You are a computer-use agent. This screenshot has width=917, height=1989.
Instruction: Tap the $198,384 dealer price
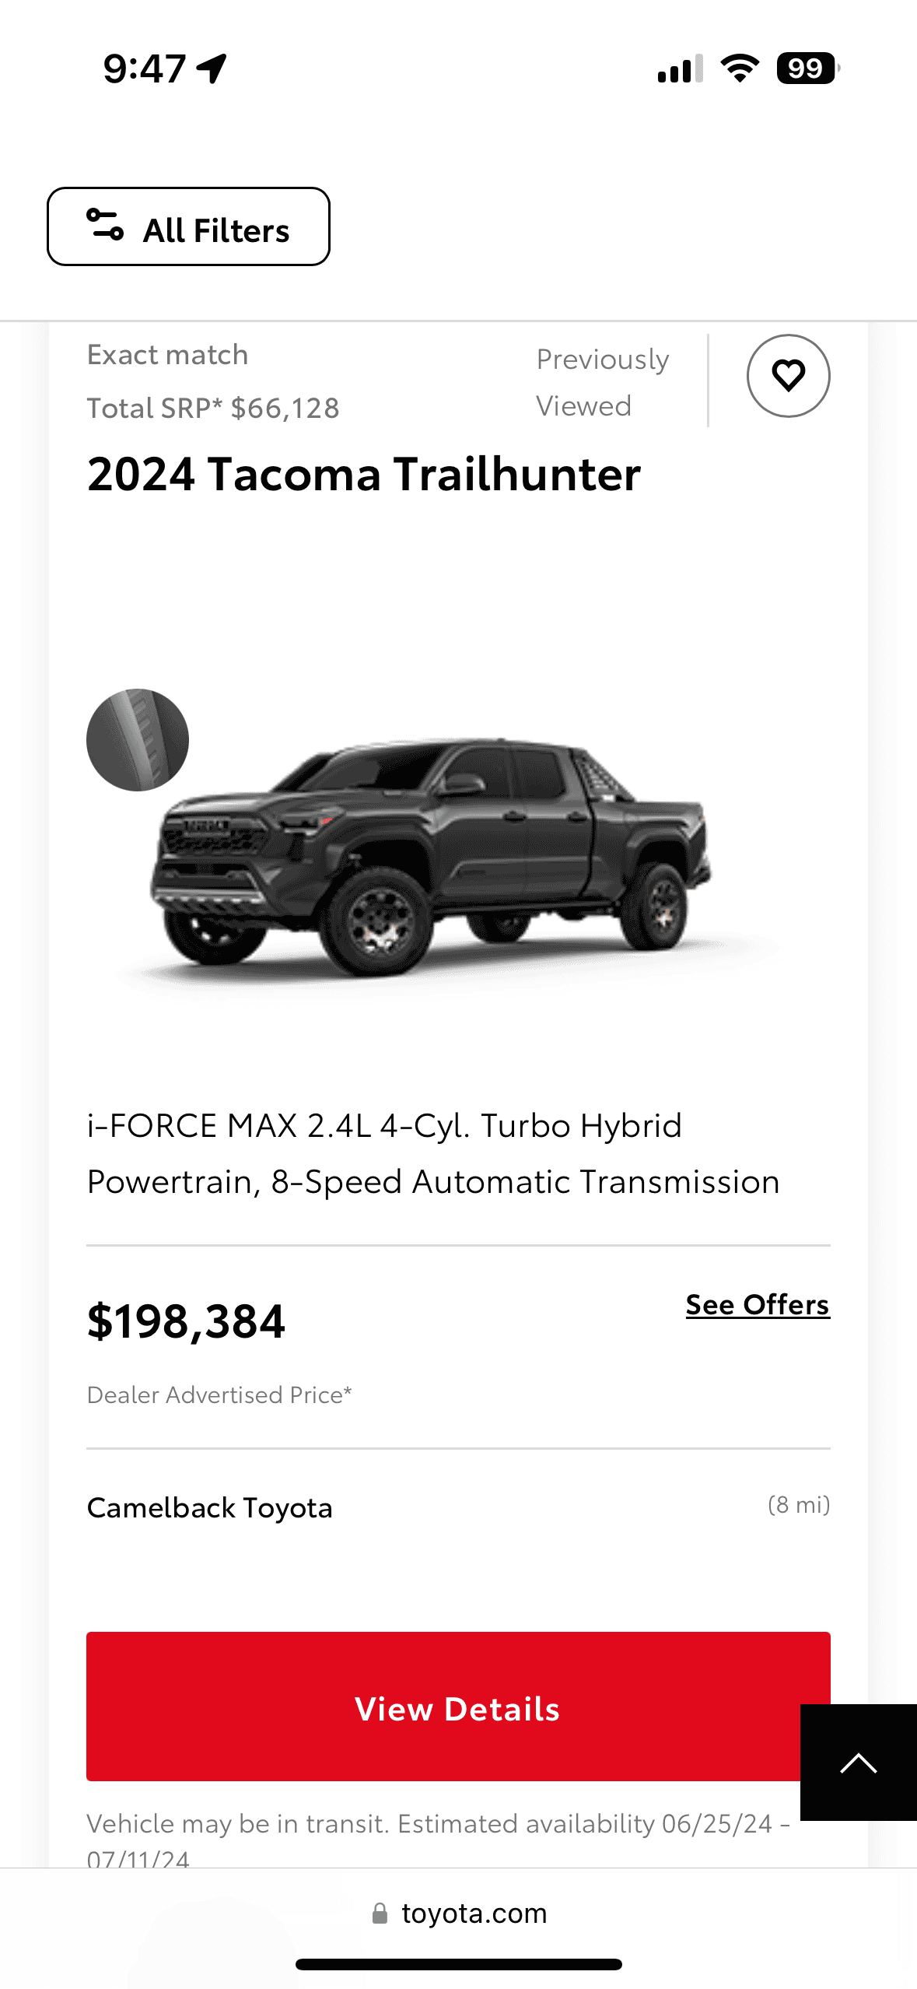click(187, 1321)
